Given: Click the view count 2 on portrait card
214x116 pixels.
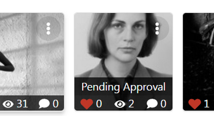Looking at the screenshot, I should click(131, 104).
